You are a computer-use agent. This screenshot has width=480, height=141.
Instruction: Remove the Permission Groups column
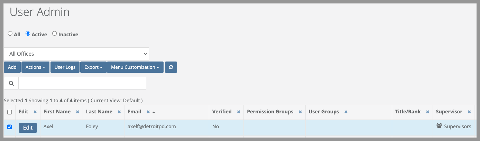[300, 112]
